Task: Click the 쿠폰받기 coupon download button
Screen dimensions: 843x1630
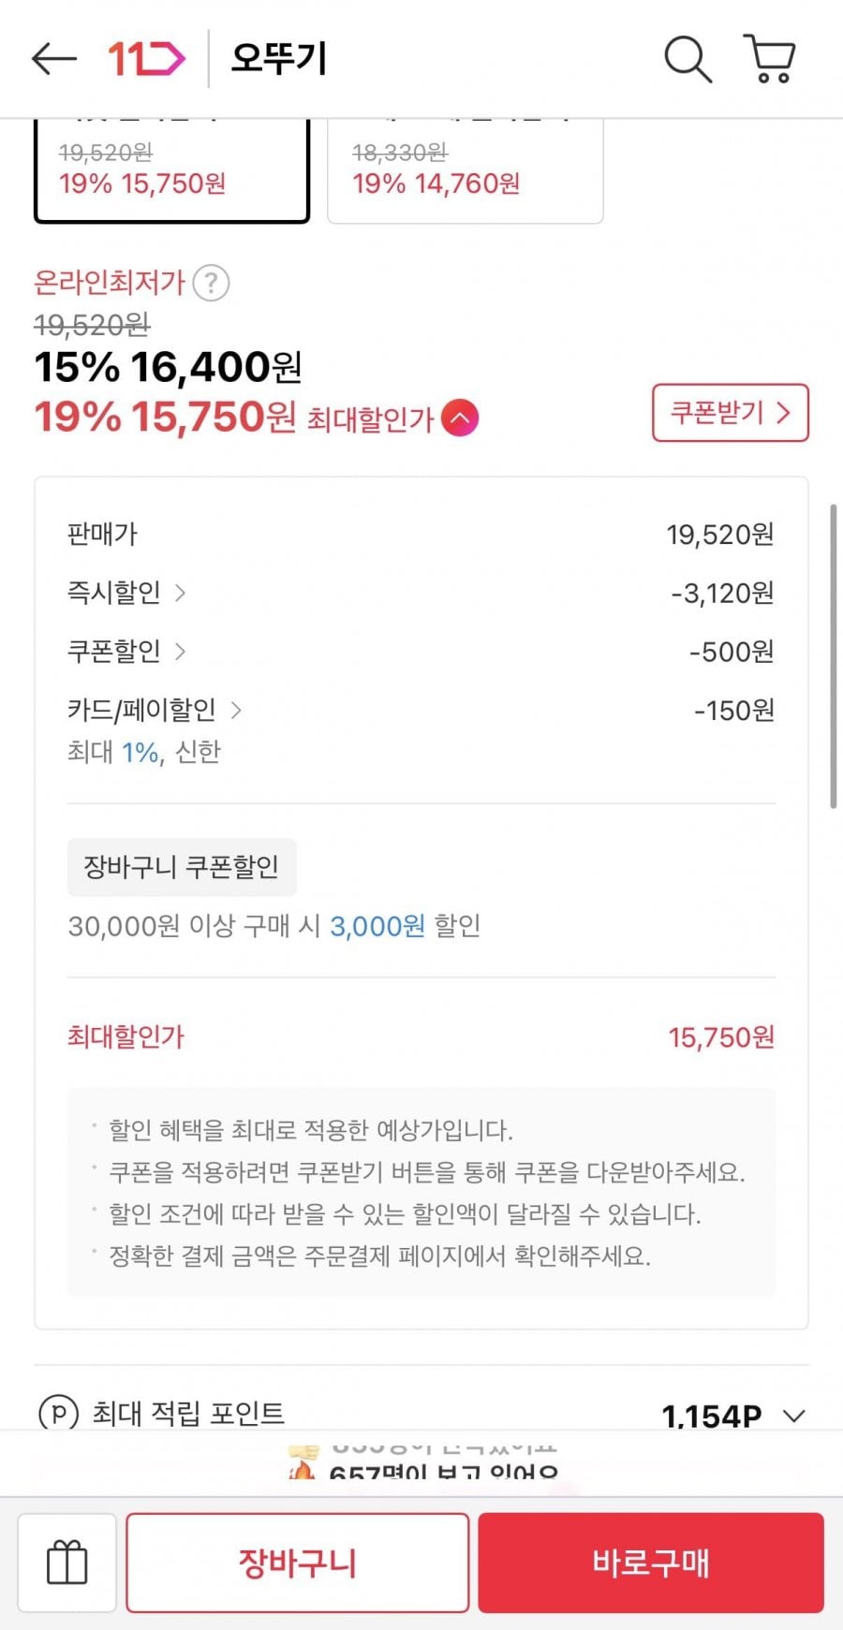Action: click(x=730, y=413)
